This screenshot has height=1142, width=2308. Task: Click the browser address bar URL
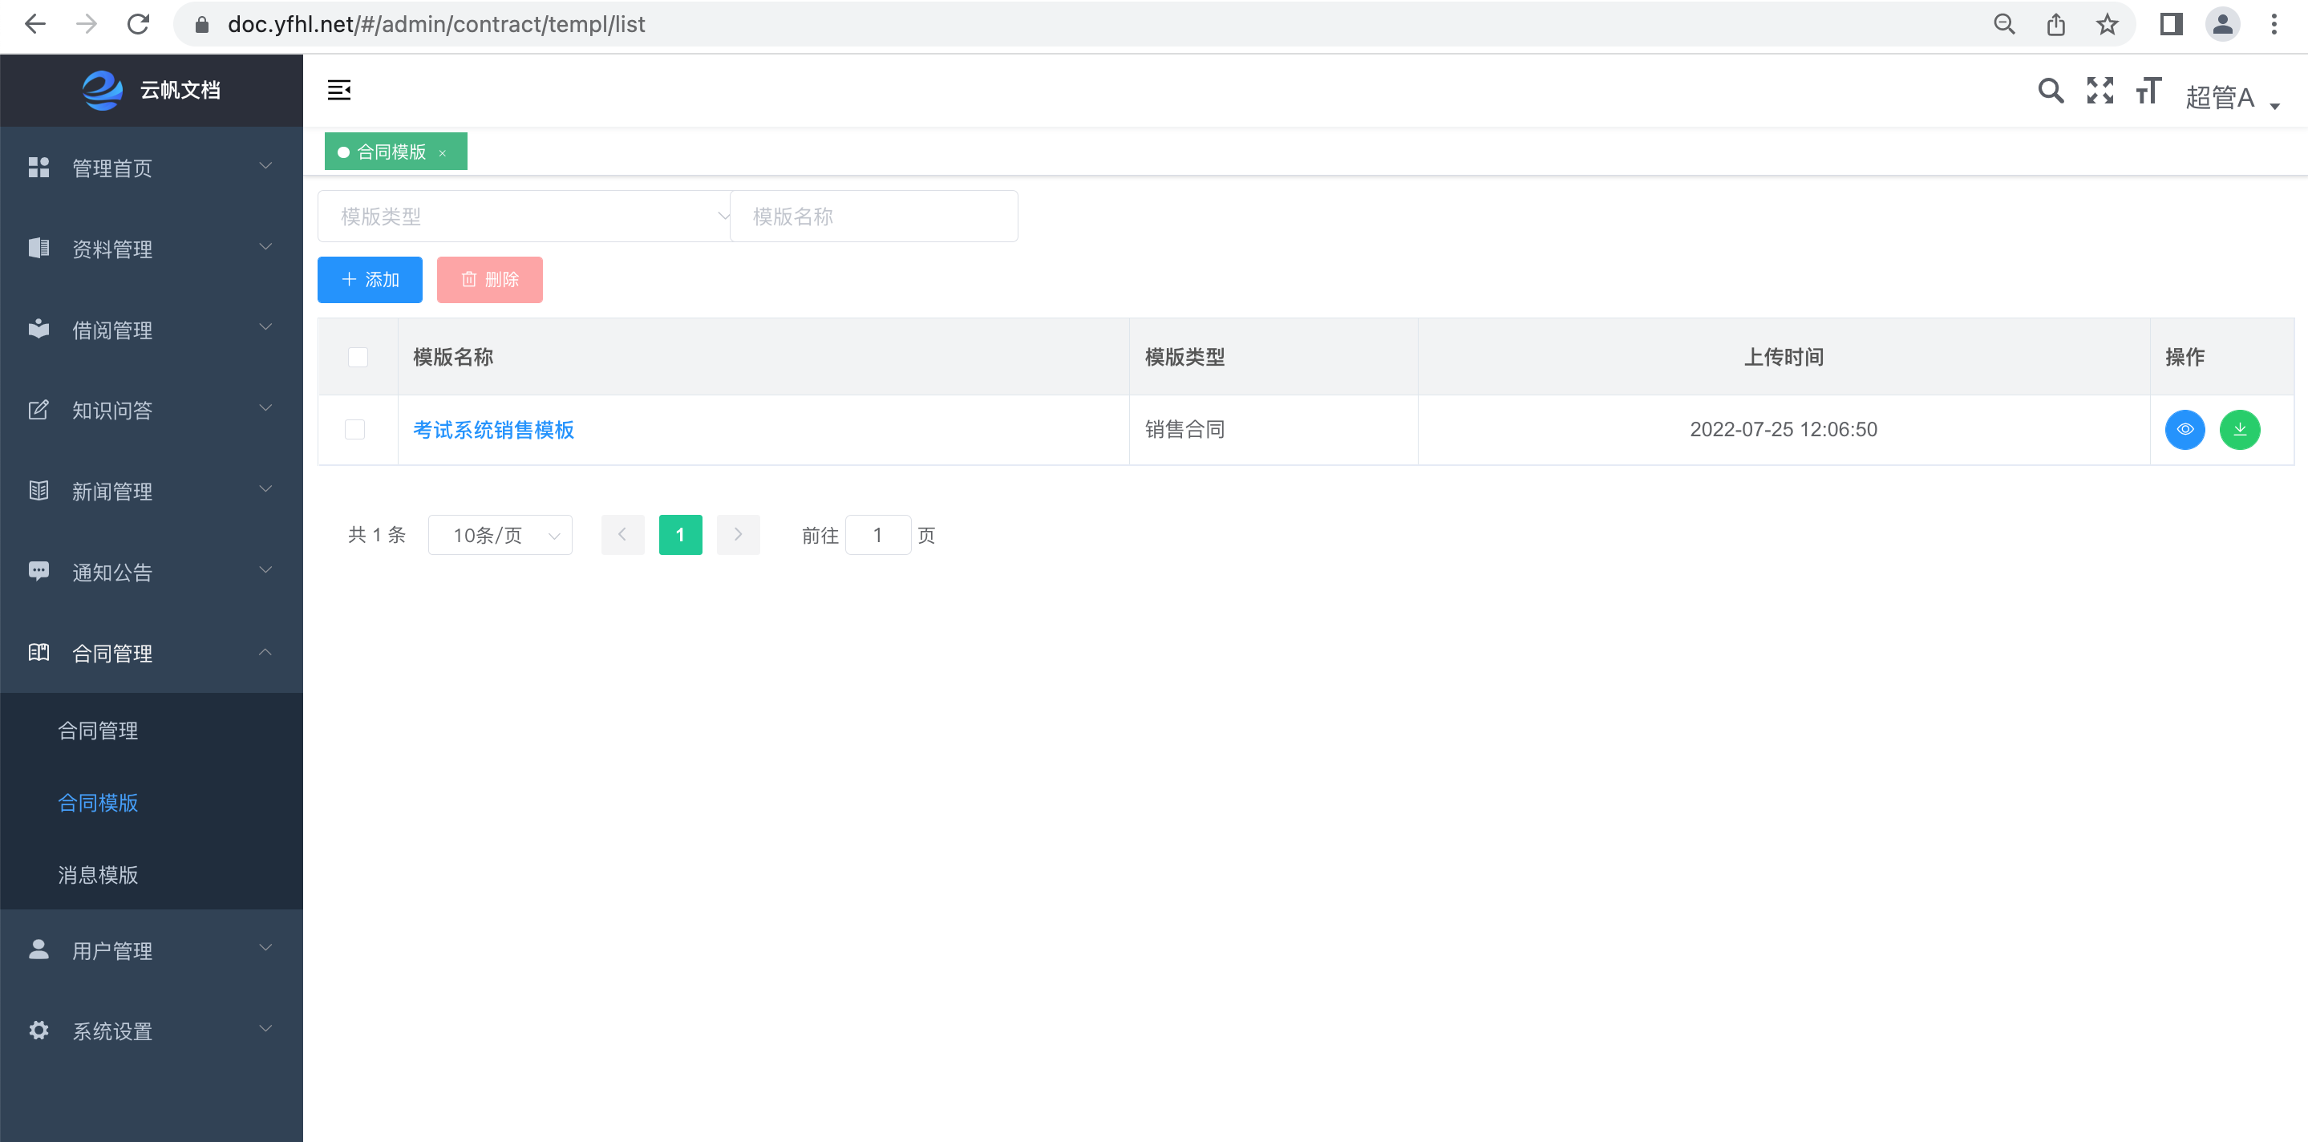point(436,24)
